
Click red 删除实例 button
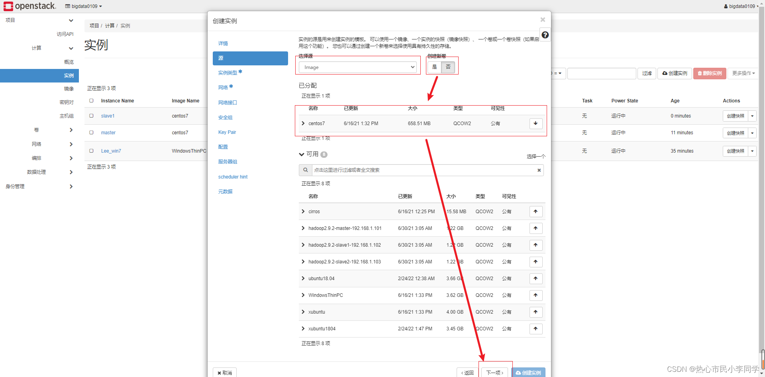pos(710,73)
